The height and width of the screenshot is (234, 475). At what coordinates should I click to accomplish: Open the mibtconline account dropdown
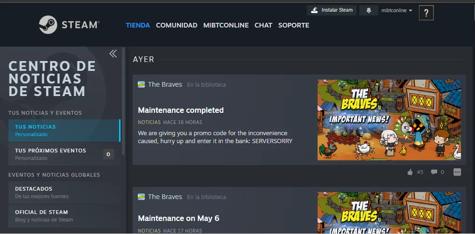click(397, 10)
